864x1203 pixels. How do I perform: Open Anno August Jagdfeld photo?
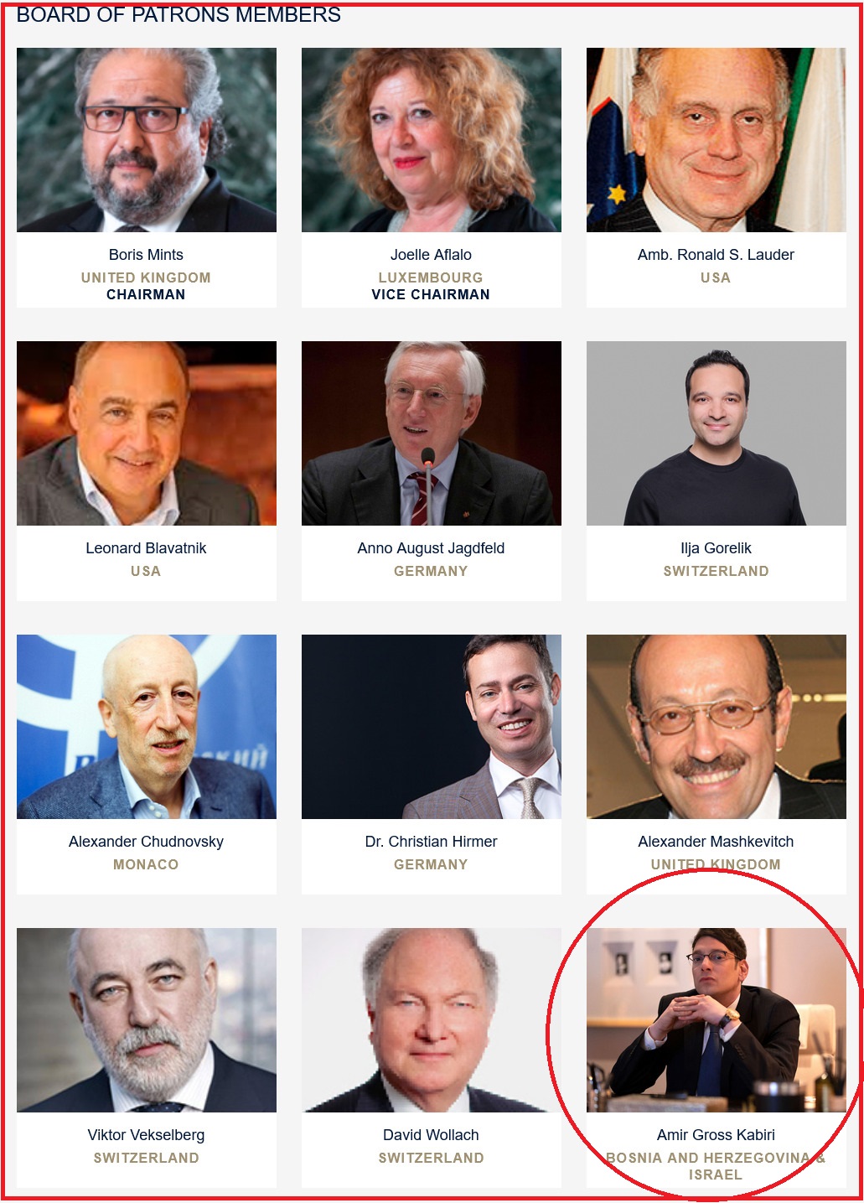point(432,433)
